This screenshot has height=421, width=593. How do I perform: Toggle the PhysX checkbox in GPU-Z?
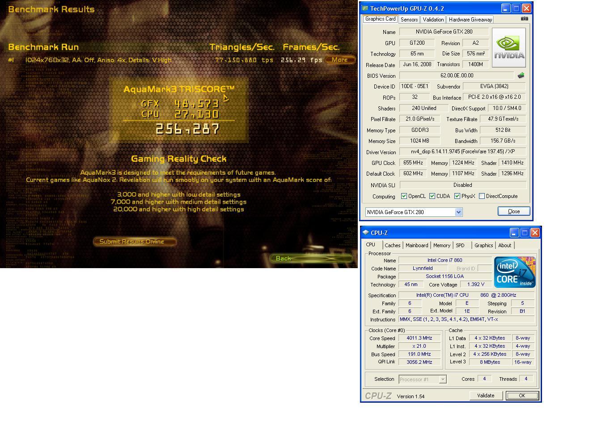tap(457, 196)
